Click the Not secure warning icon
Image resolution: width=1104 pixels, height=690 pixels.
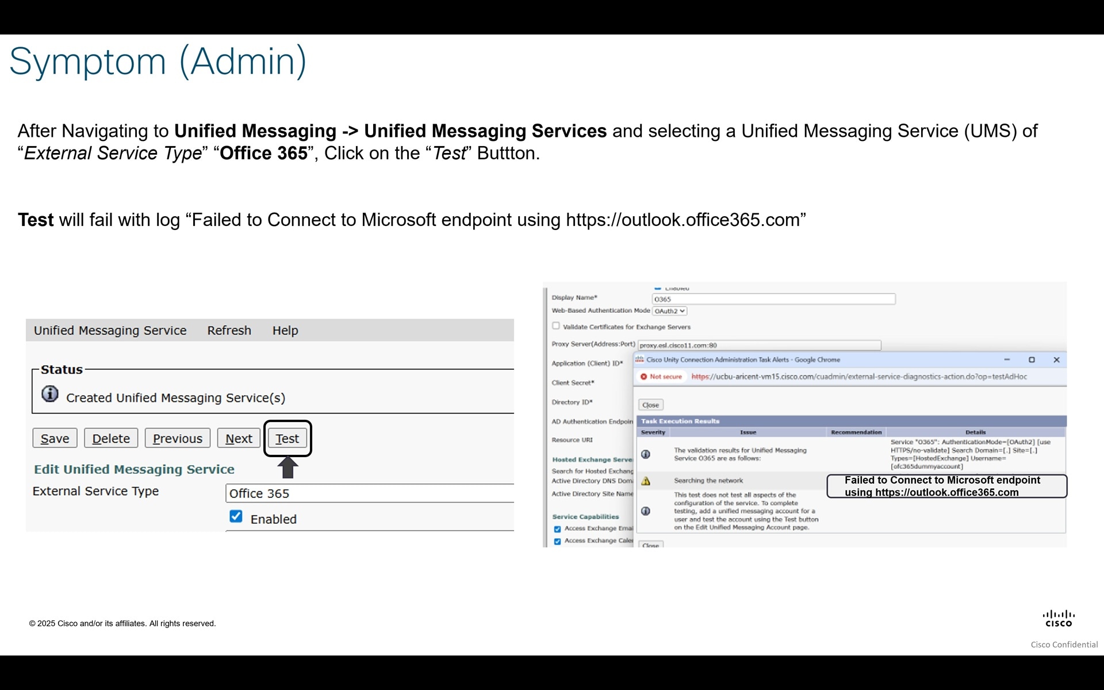coord(643,377)
